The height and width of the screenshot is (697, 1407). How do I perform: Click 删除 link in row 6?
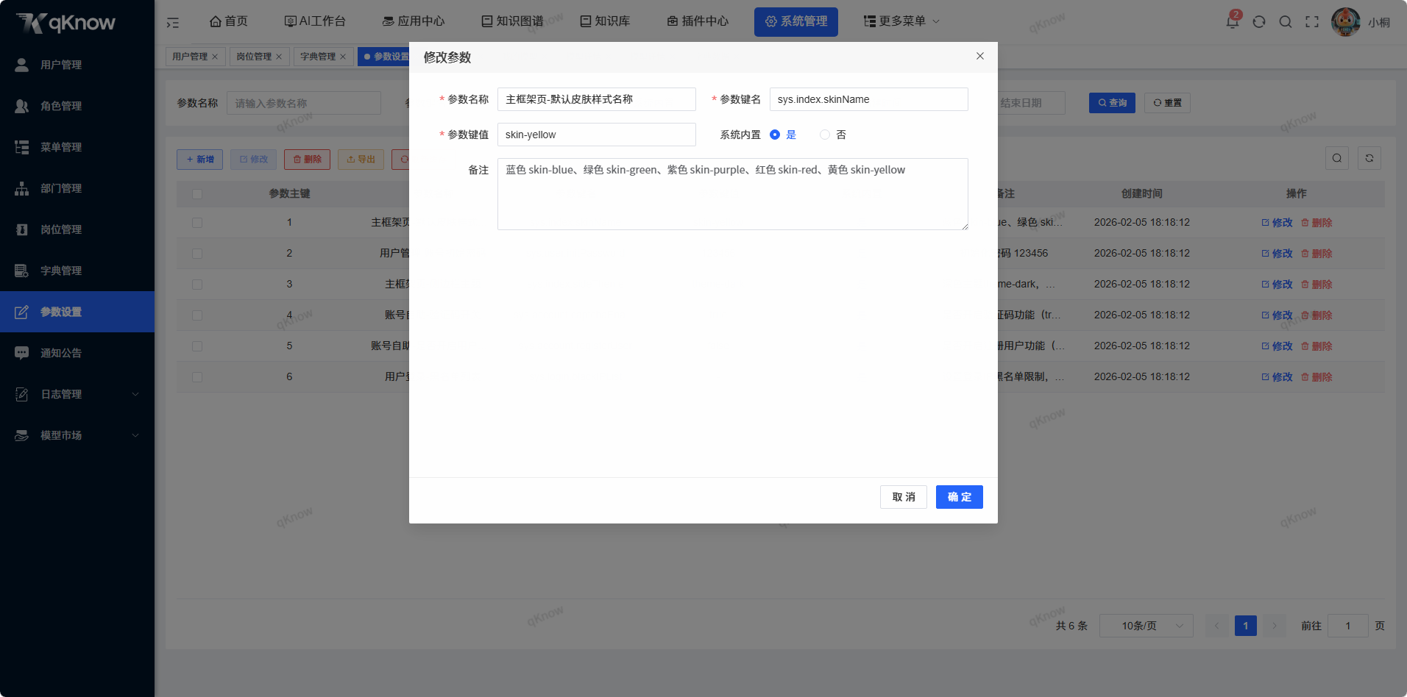click(1316, 377)
